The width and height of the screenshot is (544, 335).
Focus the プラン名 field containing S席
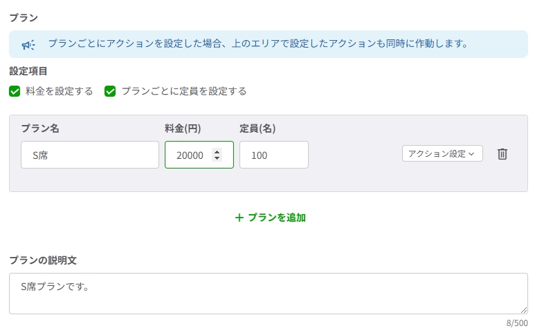(90, 155)
